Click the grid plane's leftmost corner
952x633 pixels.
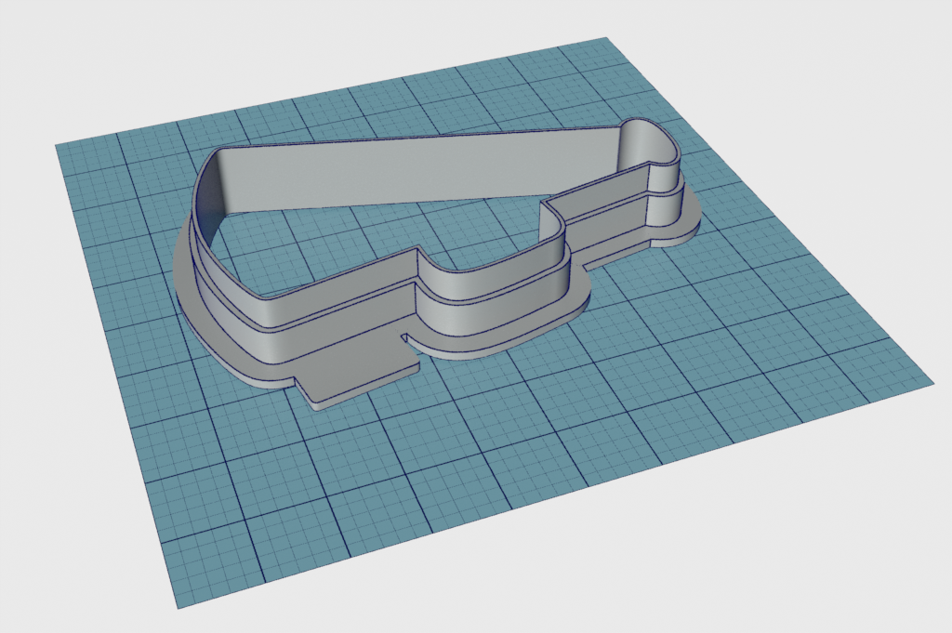(56, 145)
